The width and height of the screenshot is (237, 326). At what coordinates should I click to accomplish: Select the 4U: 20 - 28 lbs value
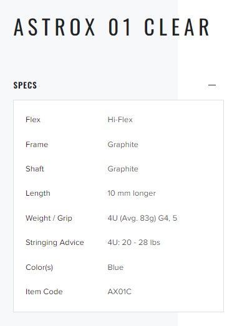pyautogui.click(x=134, y=242)
